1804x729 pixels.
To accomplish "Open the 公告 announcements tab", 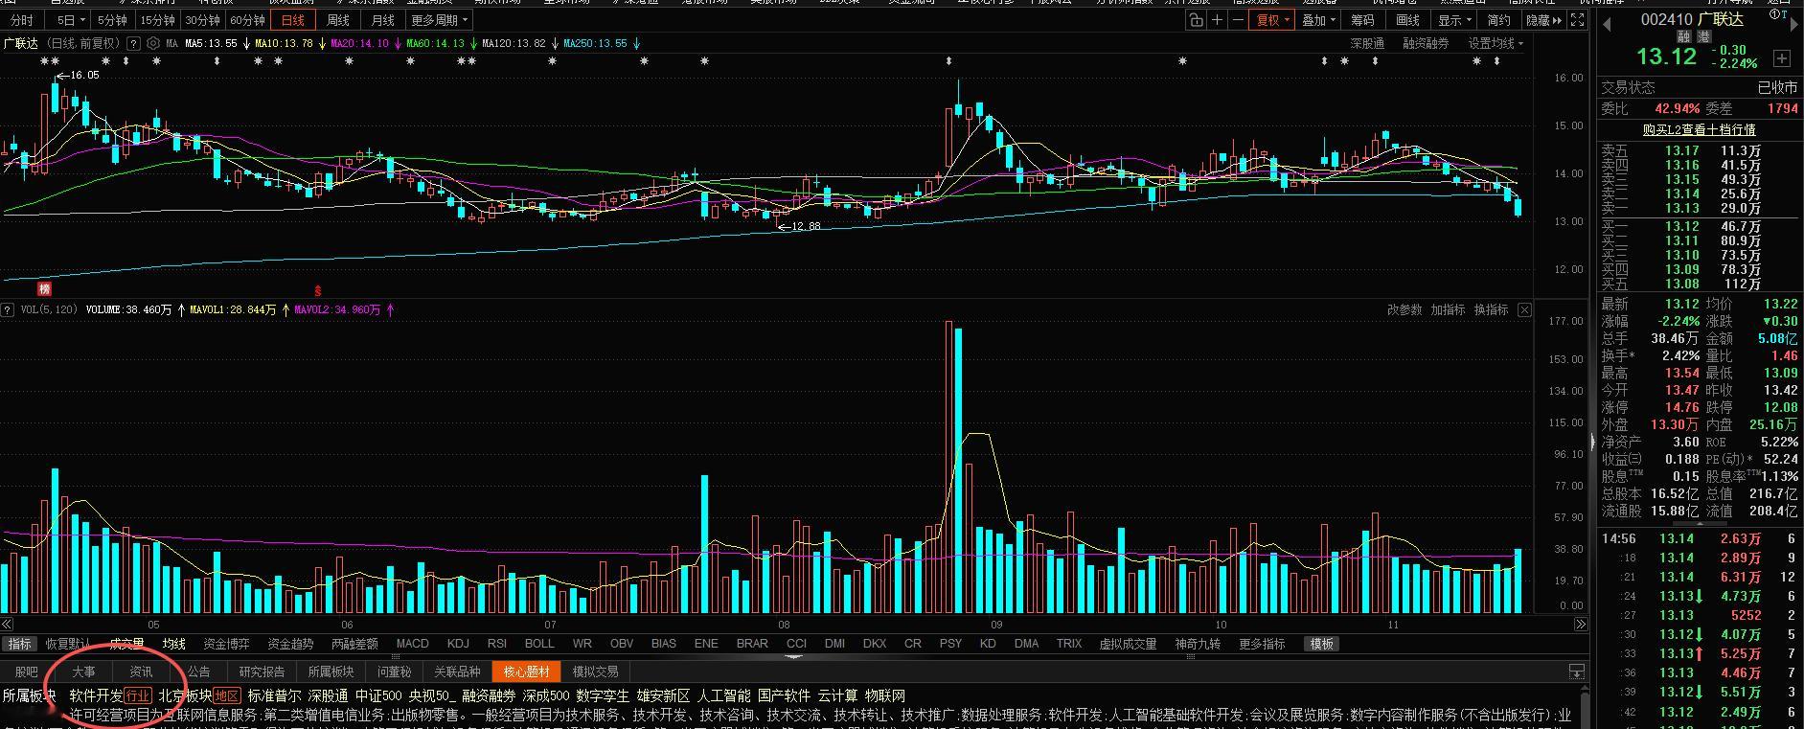I will click(198, 672).
